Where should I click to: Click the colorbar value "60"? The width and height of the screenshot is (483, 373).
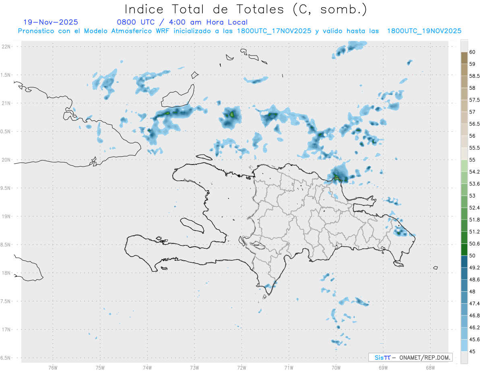pyautogui.click(x=473, y=52)
